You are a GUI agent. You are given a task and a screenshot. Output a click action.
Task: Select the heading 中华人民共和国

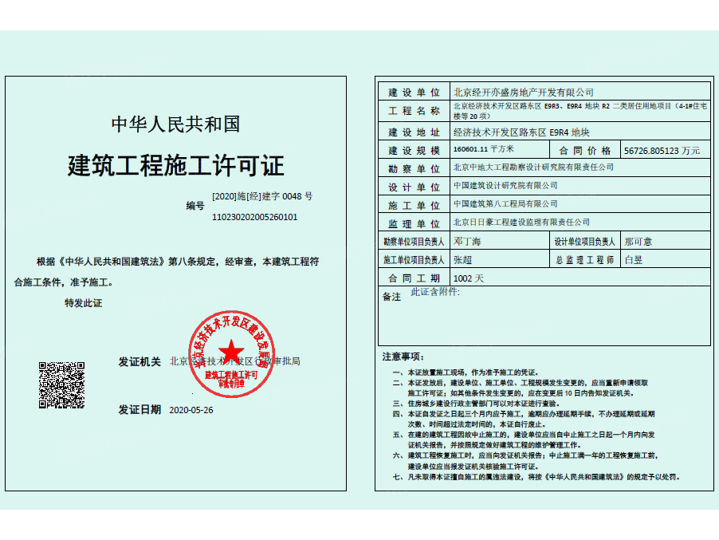175,124
